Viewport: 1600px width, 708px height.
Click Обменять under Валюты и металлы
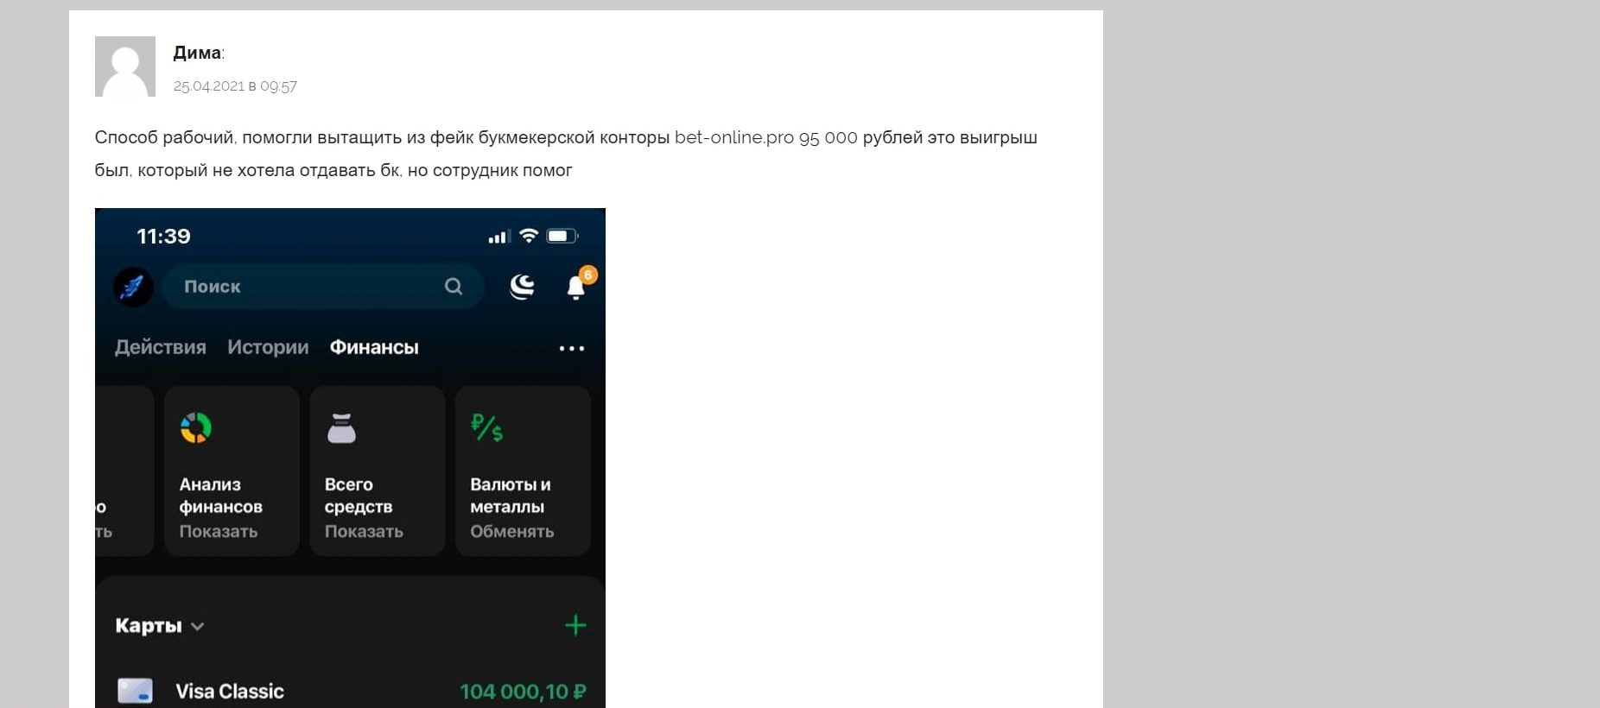[512, 531]
